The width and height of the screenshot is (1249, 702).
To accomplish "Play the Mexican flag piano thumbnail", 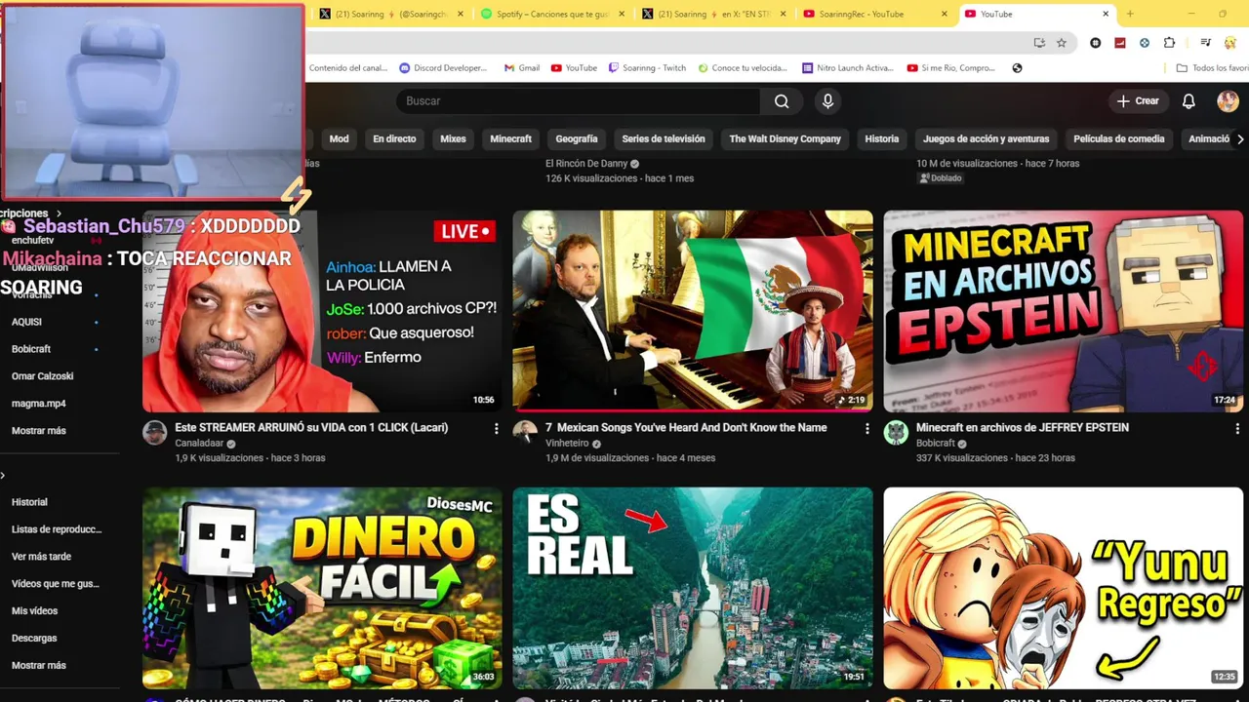I will tap(693, 311).
